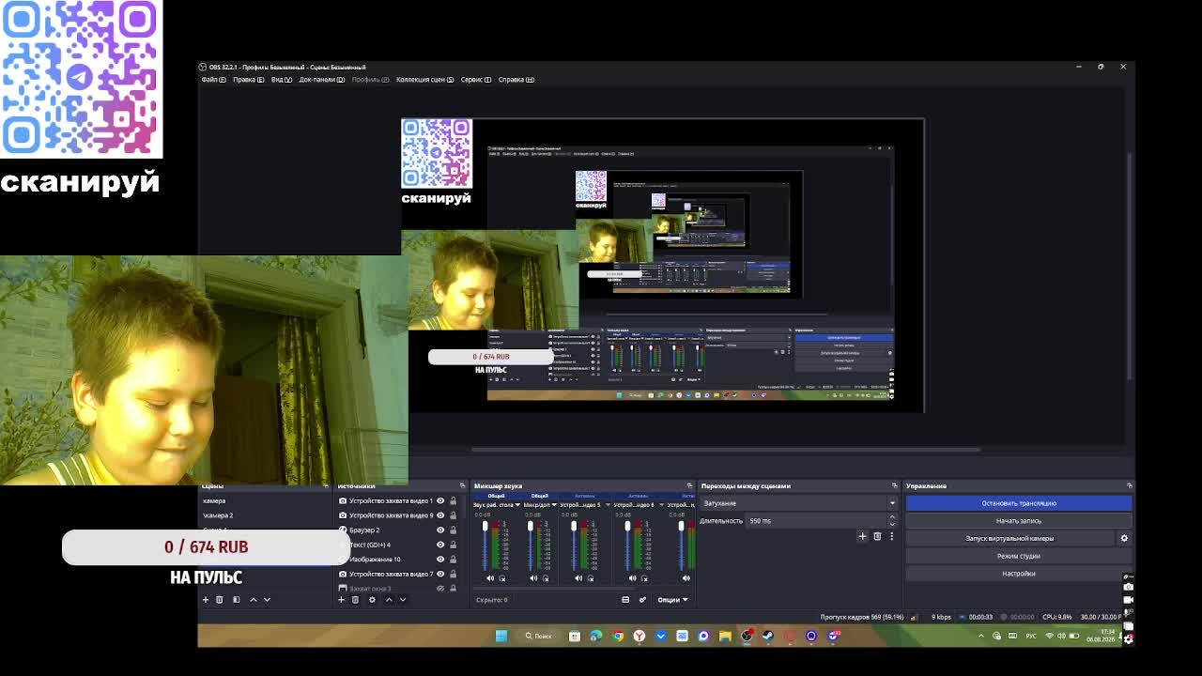Remove the scene transition with trash icon
The height and width of the screenshot is (676, 1202).
tap(877, 536)
